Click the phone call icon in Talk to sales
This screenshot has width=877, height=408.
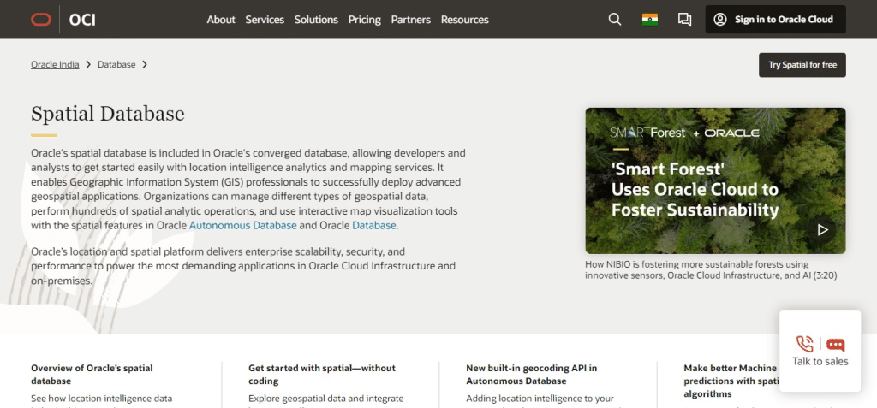point(805,344)
